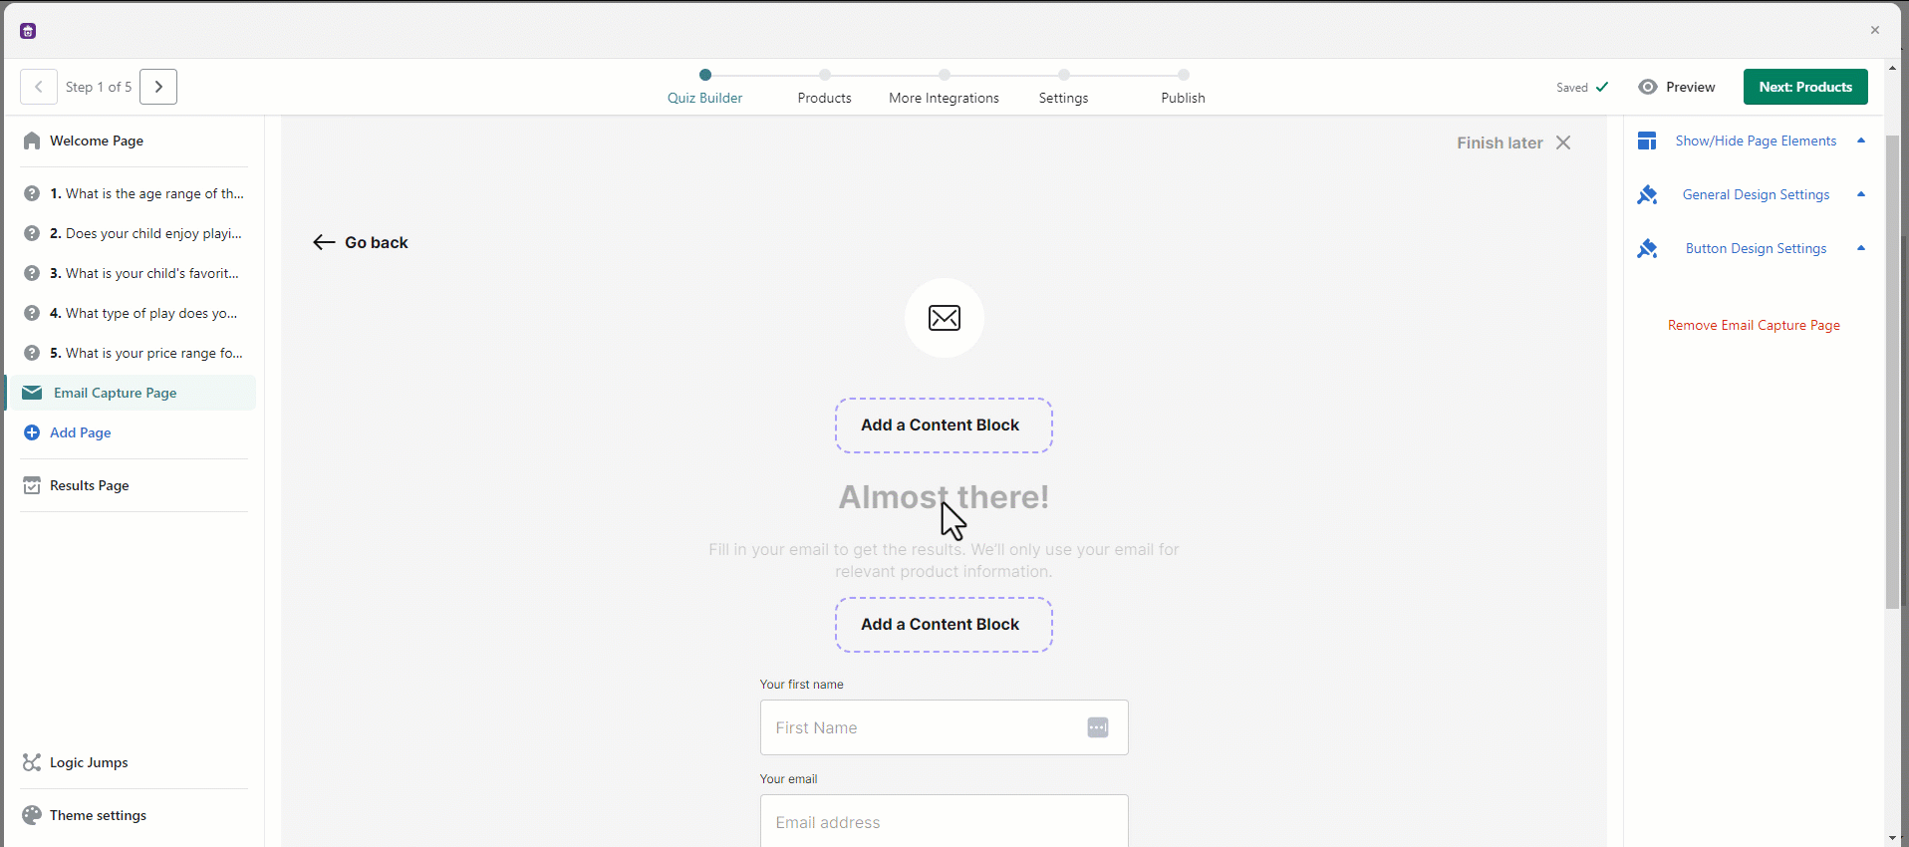The image size is (1909, 847).
Task: Click Remove Email Capture Page link
Action: pos(1754,325)
